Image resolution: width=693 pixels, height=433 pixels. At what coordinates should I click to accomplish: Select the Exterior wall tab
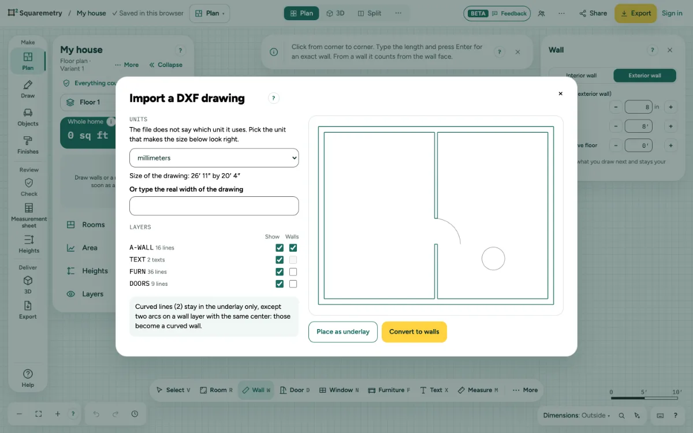tap(644, 76)
